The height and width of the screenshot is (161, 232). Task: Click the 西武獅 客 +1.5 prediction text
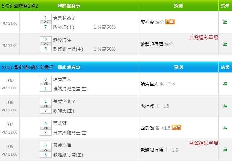pyautogui.click(x=155, y=128)
